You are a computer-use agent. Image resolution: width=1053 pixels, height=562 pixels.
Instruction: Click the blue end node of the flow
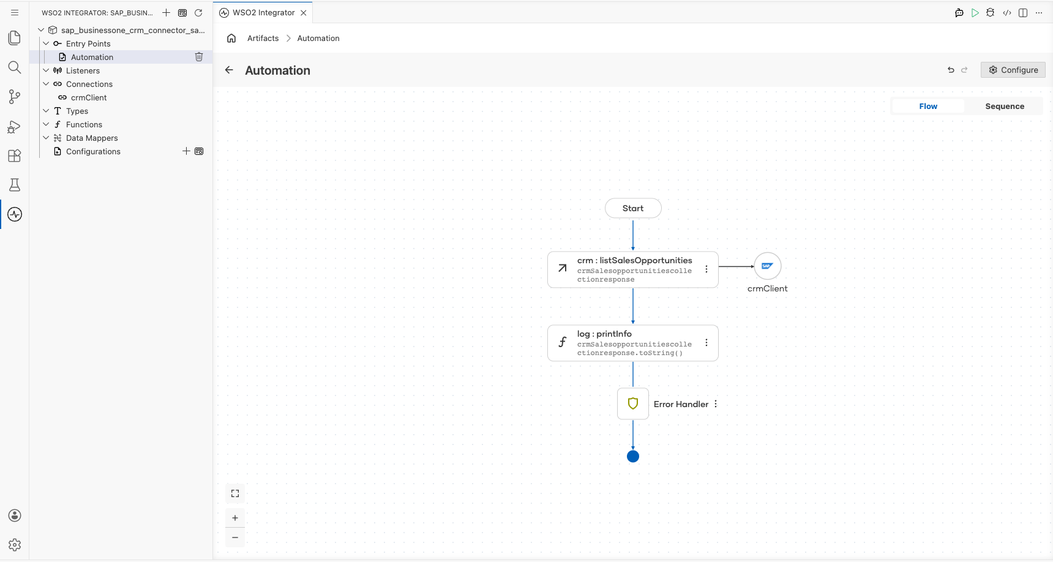(x=633, y=456)
